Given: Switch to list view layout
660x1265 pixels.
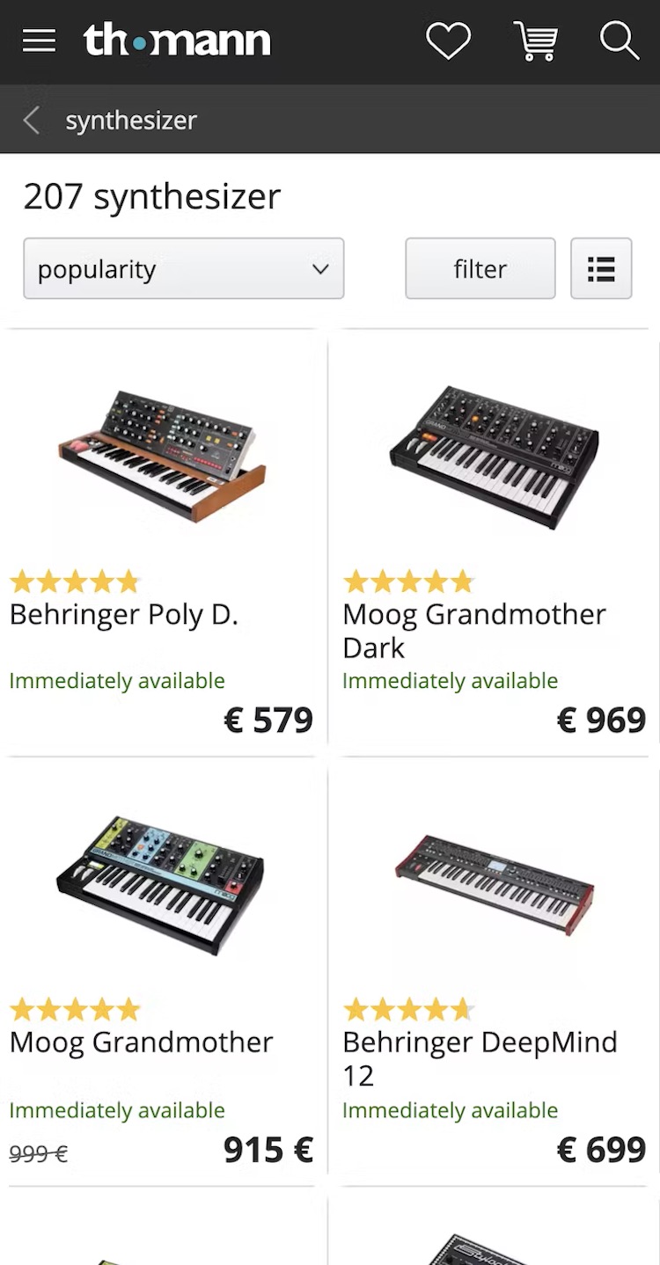Looking at the screenshot, I should pyautogui.click(x=601, y=268).
